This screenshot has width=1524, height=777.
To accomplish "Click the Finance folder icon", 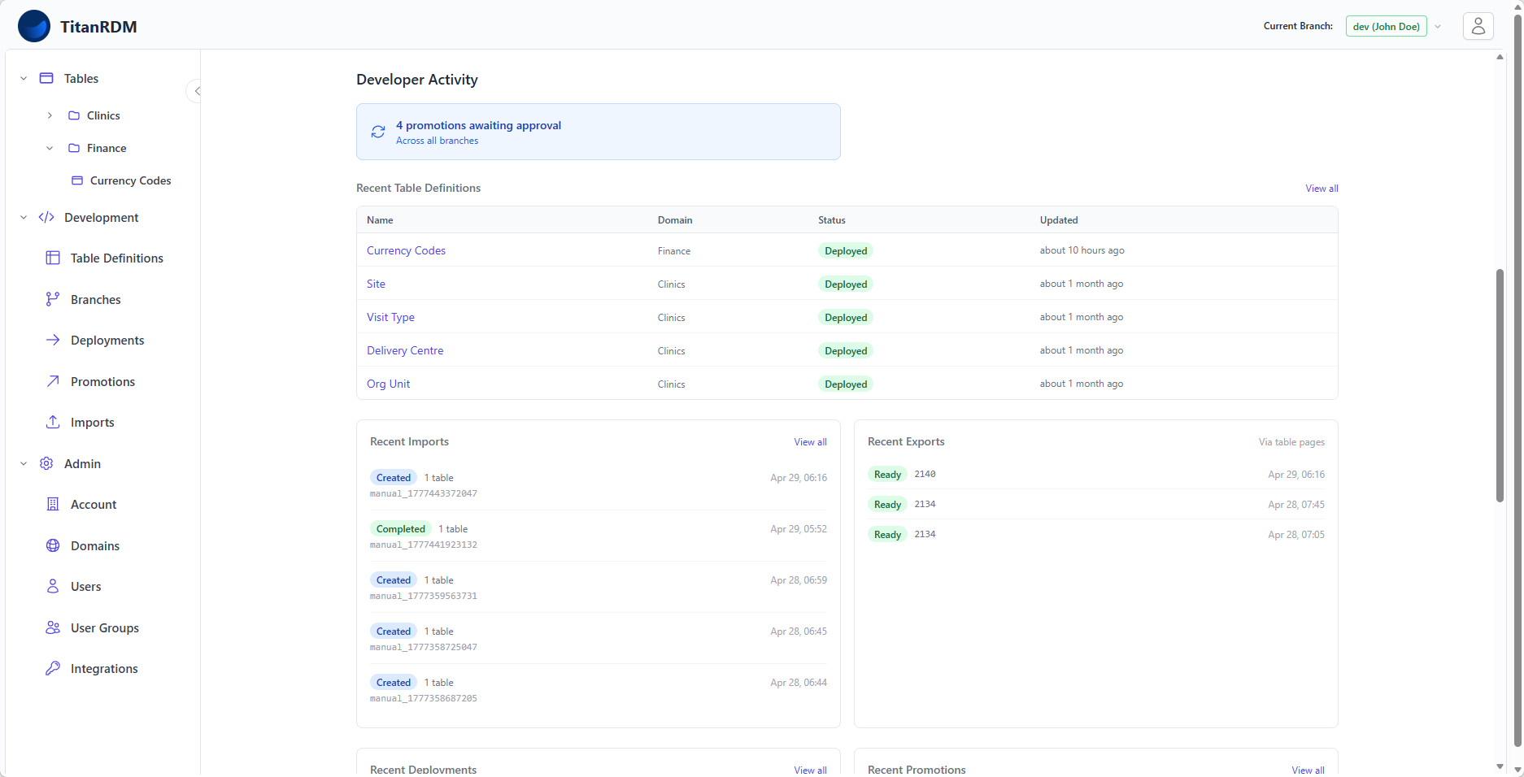I will [74, 148].
